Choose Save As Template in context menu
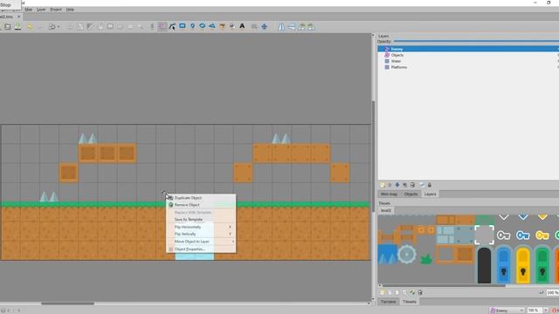Viewport: 559px width, 314px height. [201, 219]
